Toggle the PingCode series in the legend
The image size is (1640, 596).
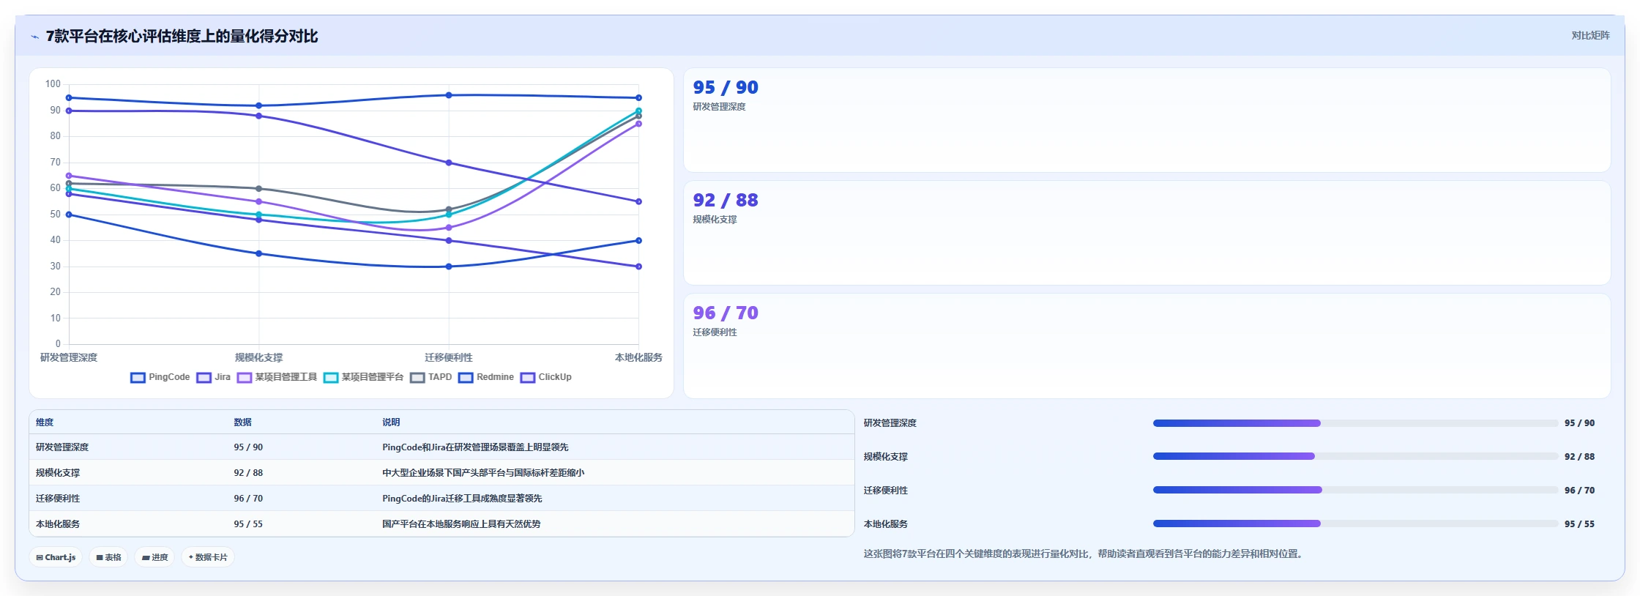point(160,377)
